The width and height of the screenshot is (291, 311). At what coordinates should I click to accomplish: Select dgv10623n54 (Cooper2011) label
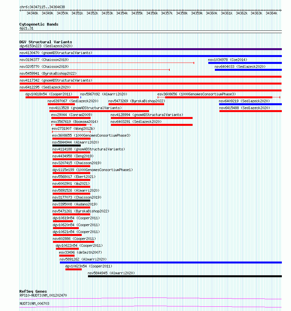89,266
